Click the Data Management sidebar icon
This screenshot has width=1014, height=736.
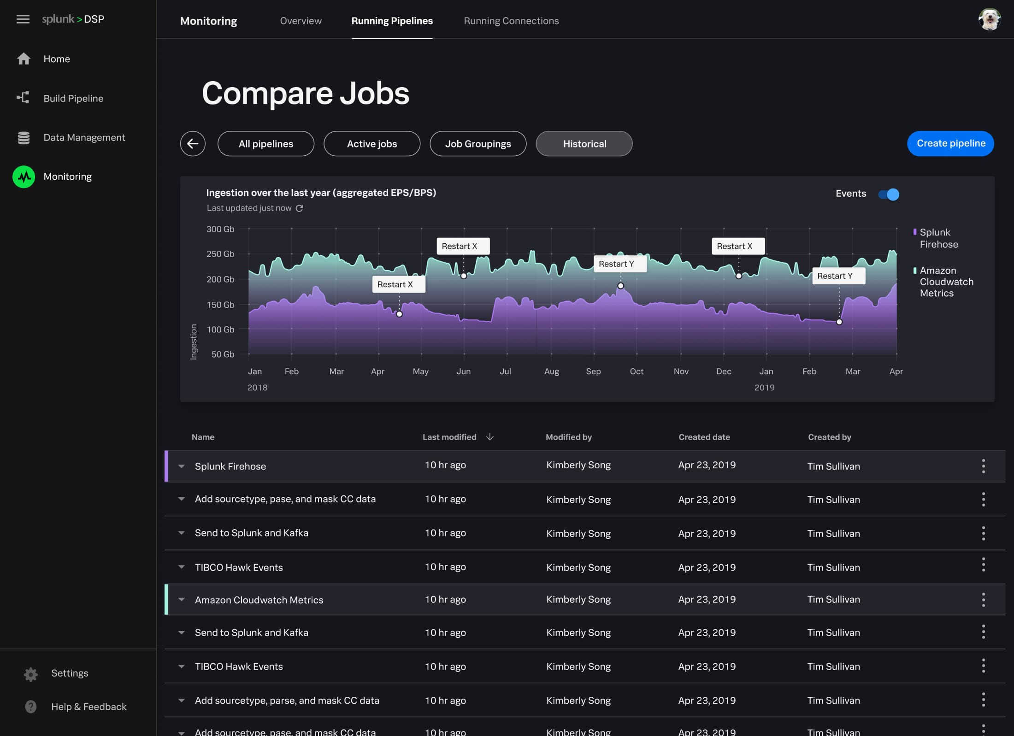[x=24, y=137]
